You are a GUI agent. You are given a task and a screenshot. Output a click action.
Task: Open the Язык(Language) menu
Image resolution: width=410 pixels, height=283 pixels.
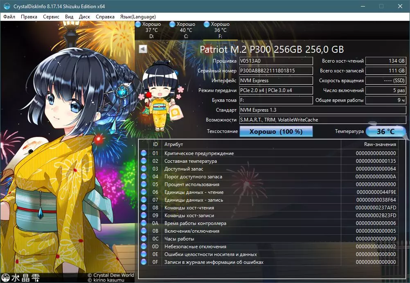point(138,17)
